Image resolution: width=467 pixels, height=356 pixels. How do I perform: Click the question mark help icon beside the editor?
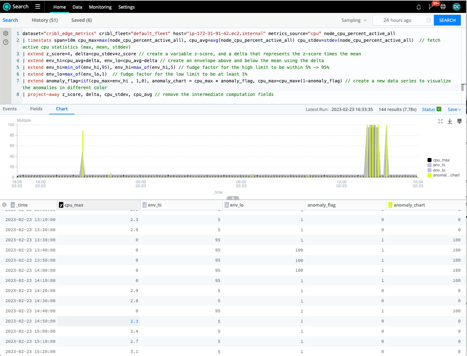(6, 42)
